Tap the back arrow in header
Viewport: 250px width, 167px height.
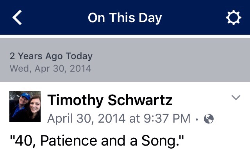pos(18,18)
